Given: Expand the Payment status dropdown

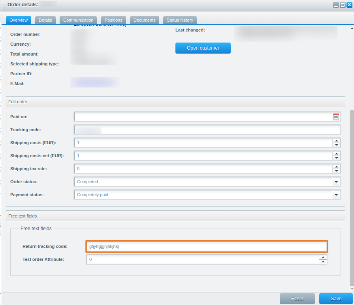Looking at the screenshot, I should click(336, 195).
